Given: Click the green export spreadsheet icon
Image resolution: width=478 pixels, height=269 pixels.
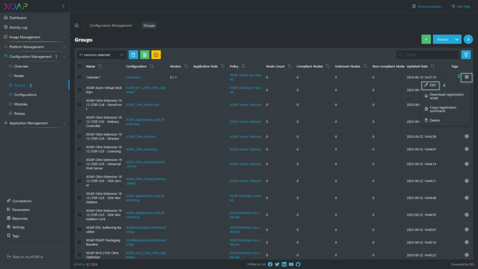Looking at the screenshot, I should point(145,55).
